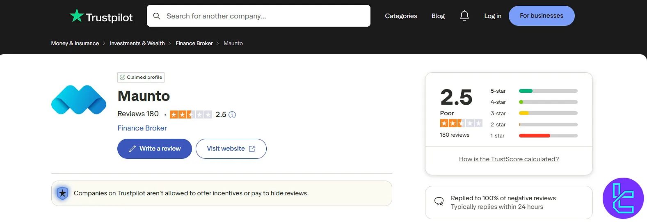Click the Claimed profile checkmark badge

[x=141, y=77]
